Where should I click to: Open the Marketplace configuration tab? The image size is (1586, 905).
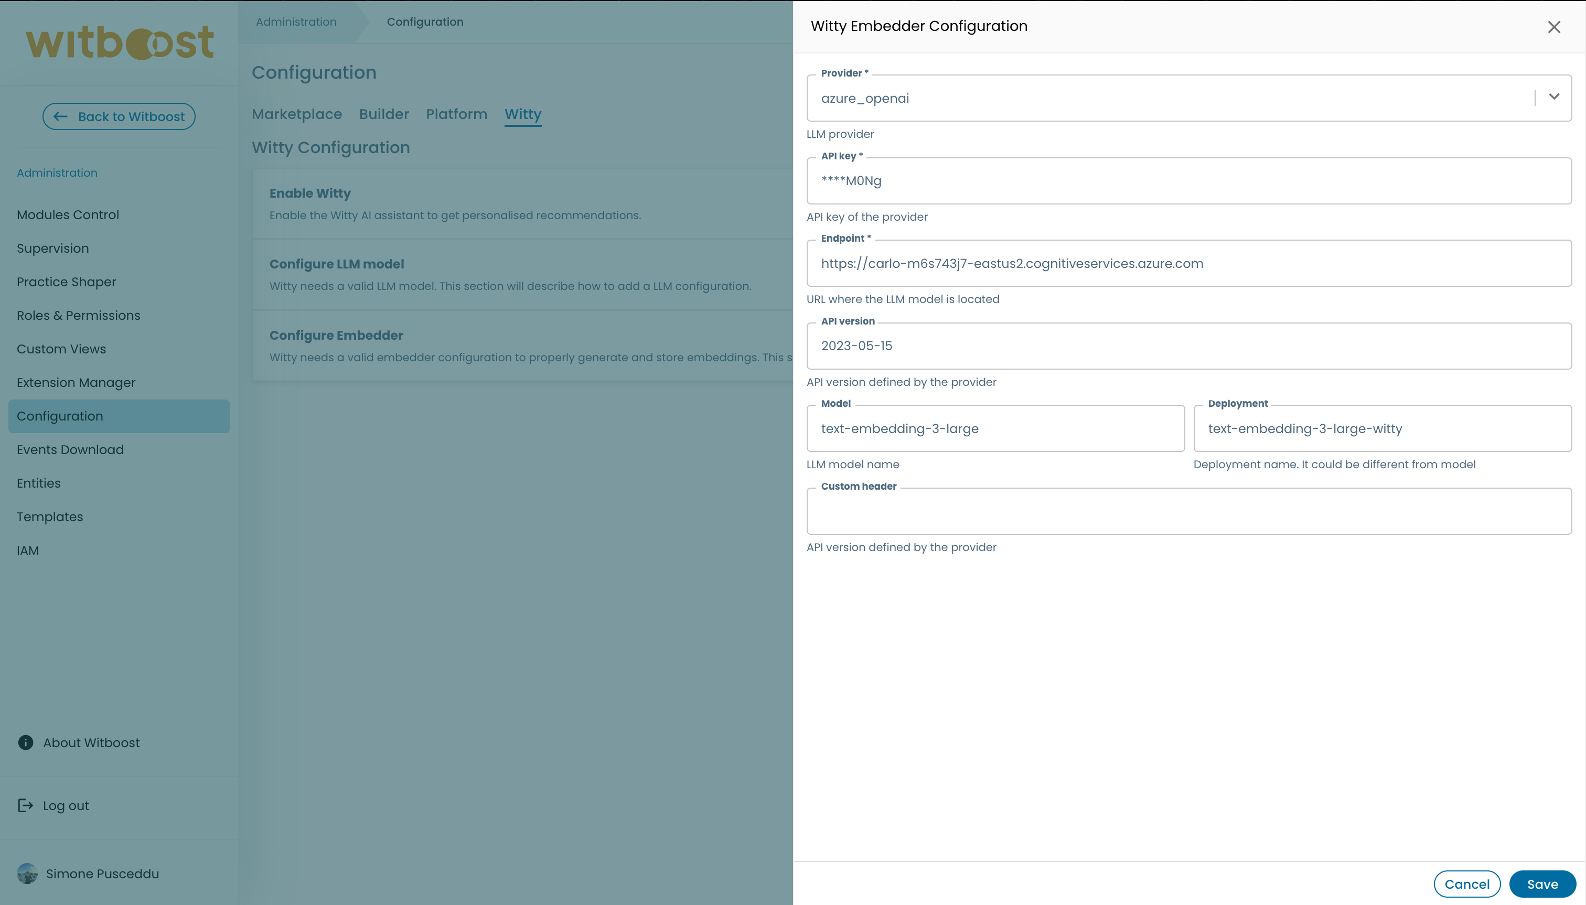[x=296, y=114]
